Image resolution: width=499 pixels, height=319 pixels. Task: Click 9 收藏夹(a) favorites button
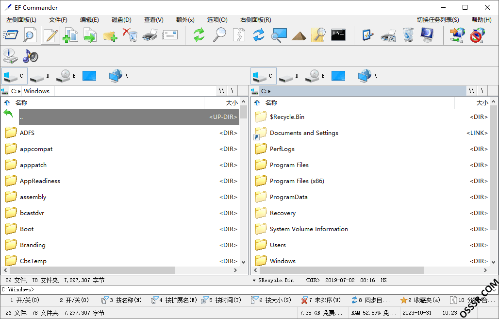point(421,300)
